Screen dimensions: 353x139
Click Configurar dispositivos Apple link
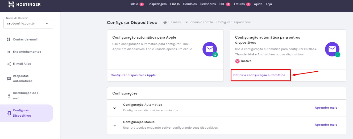coord(133,75)
